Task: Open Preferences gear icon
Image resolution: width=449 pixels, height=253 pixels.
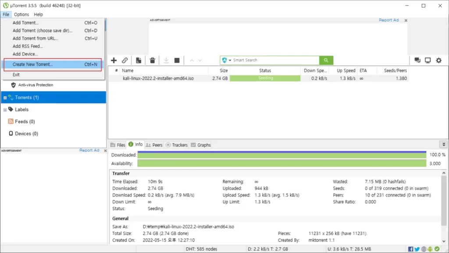Action: tap(438, 60)
